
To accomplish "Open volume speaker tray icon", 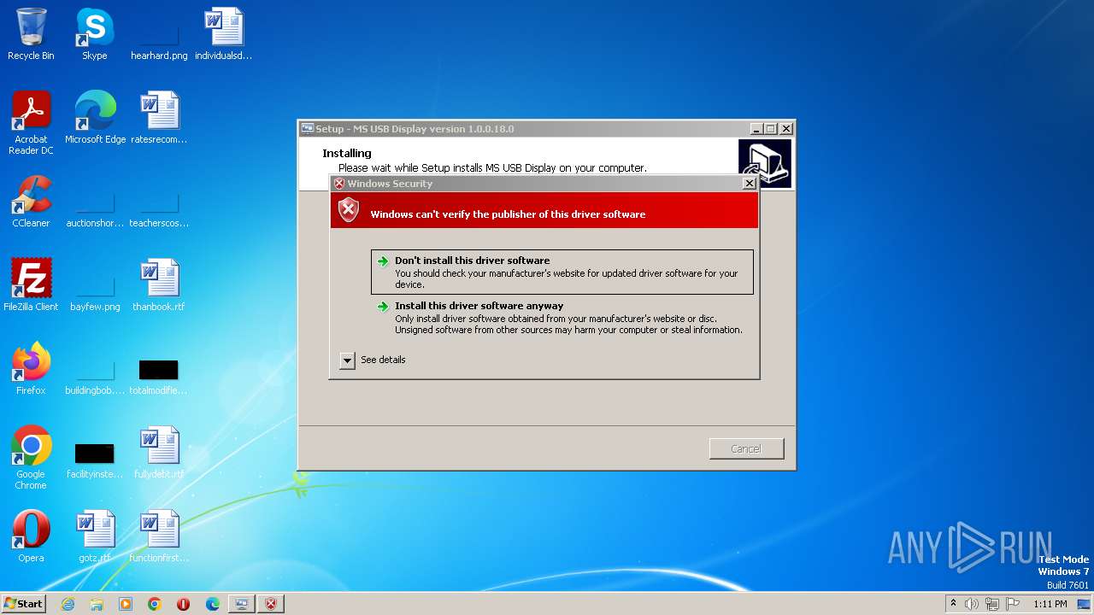I will coord(972,604).
